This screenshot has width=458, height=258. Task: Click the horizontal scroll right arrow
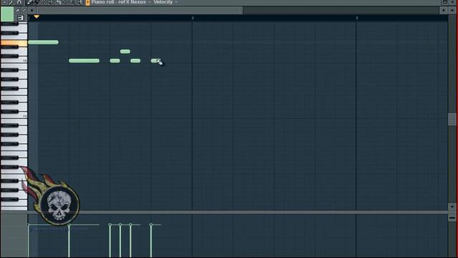444,10
